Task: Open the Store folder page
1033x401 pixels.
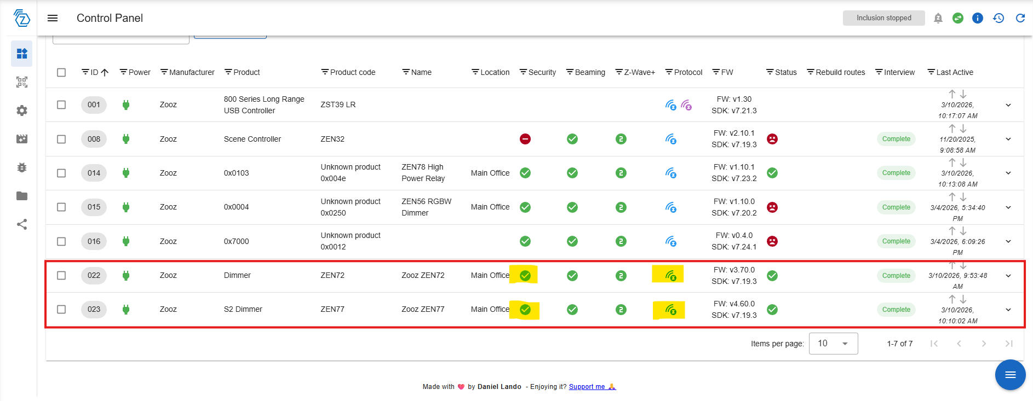Action: [x=22, y=196]
